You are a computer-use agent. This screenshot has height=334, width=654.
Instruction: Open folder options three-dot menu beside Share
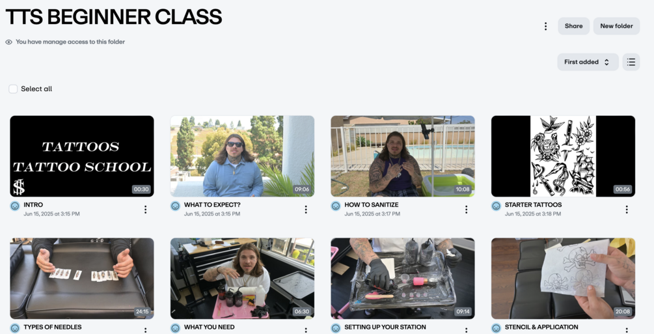[x=545, y=26]
